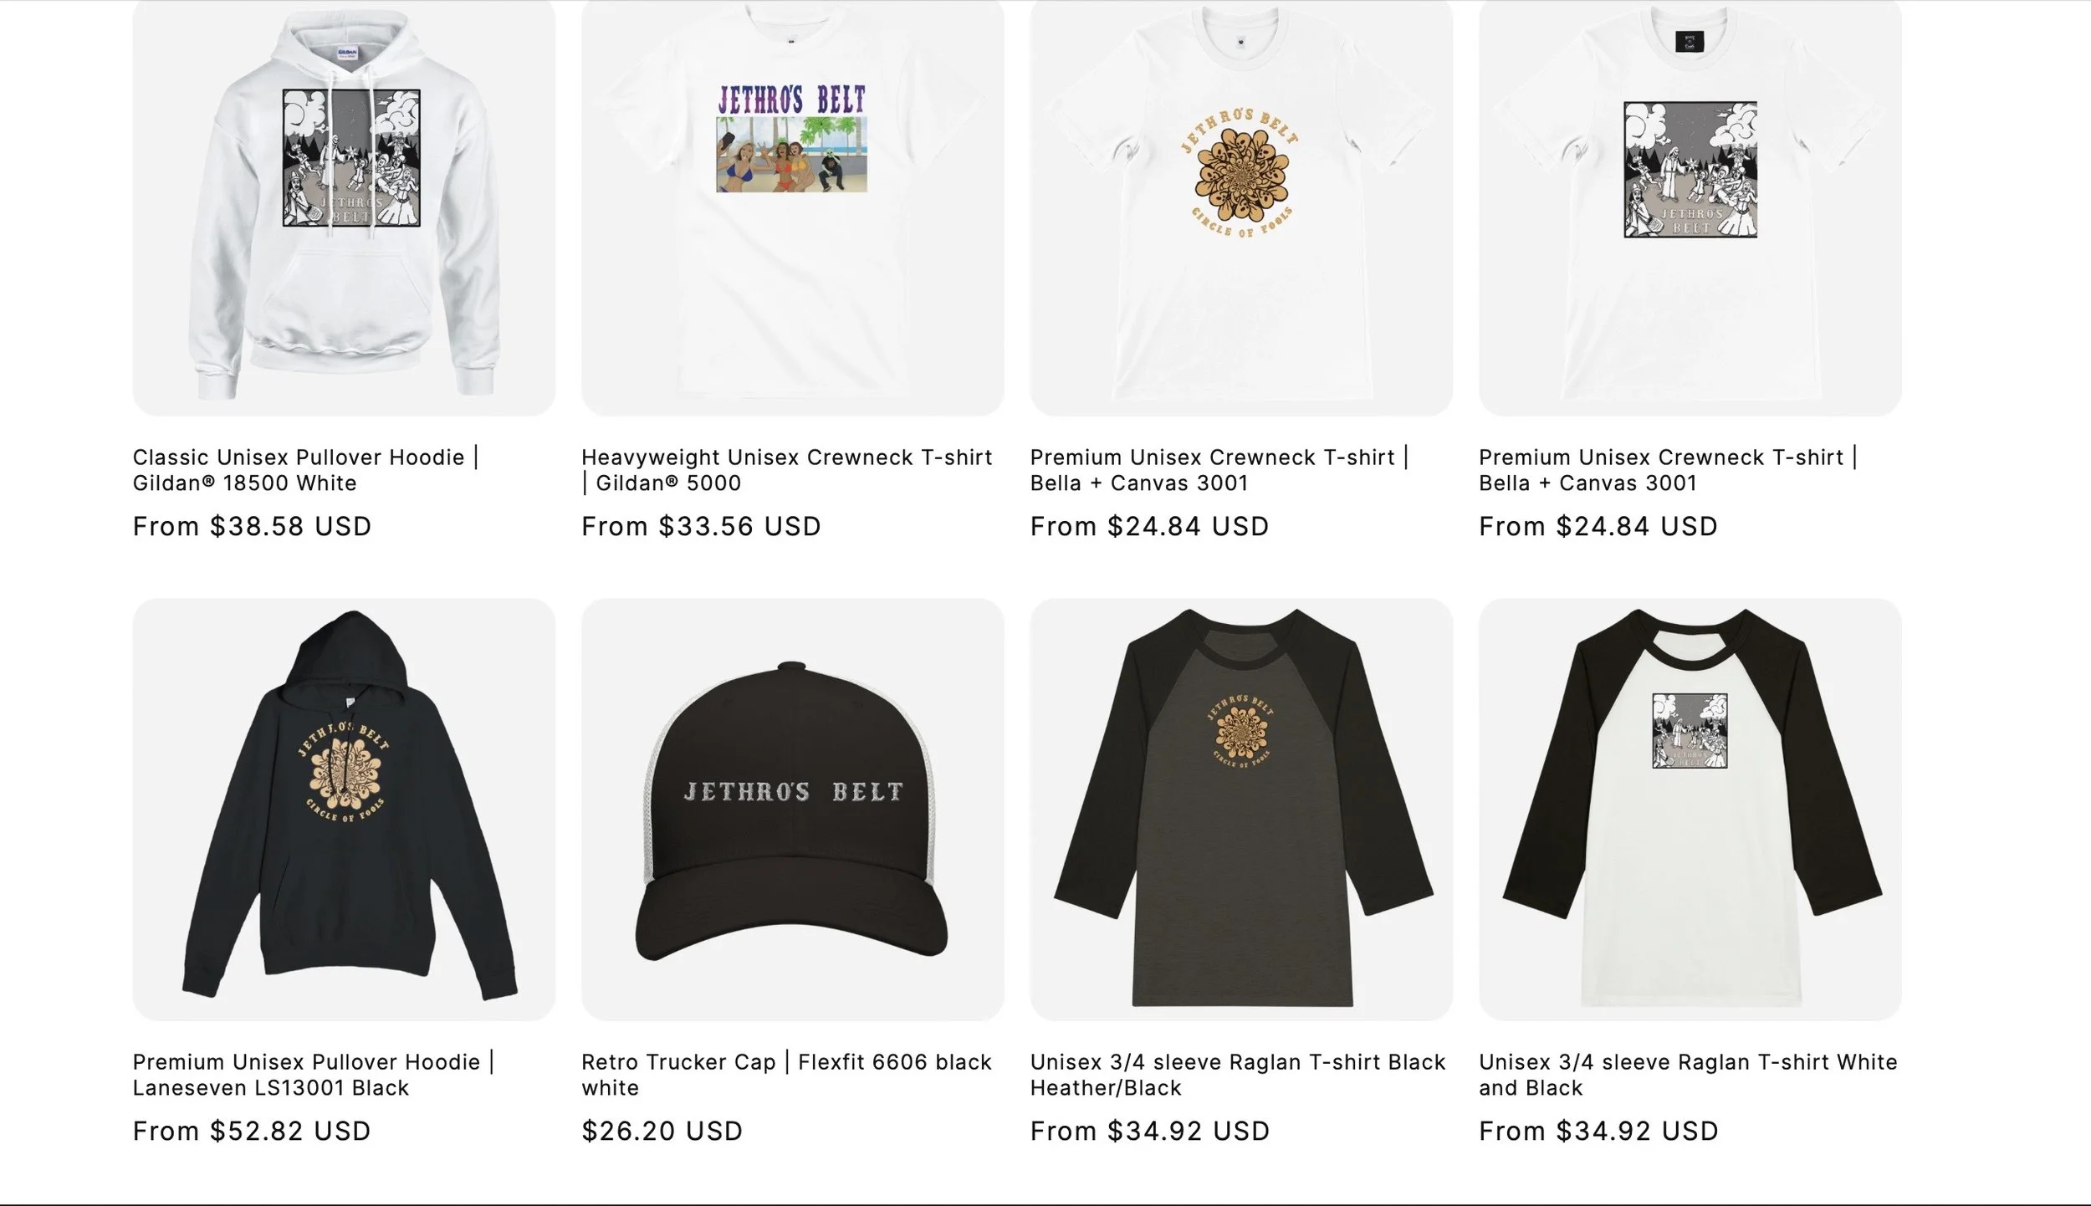Select white tee with orange Circle of Fools flower
The width and height of the screenshot is (2091, 1206).
tap(1241, 207)
